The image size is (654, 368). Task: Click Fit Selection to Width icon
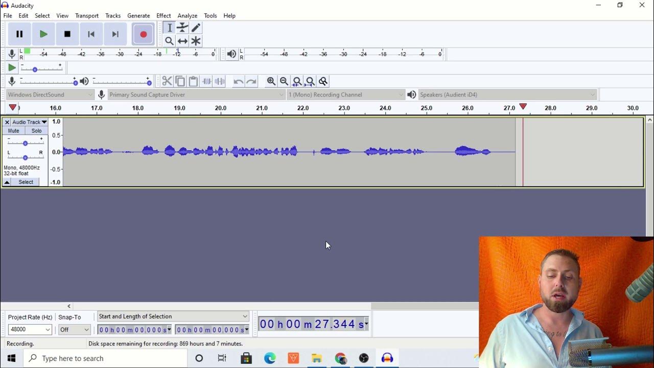point(297,81)
